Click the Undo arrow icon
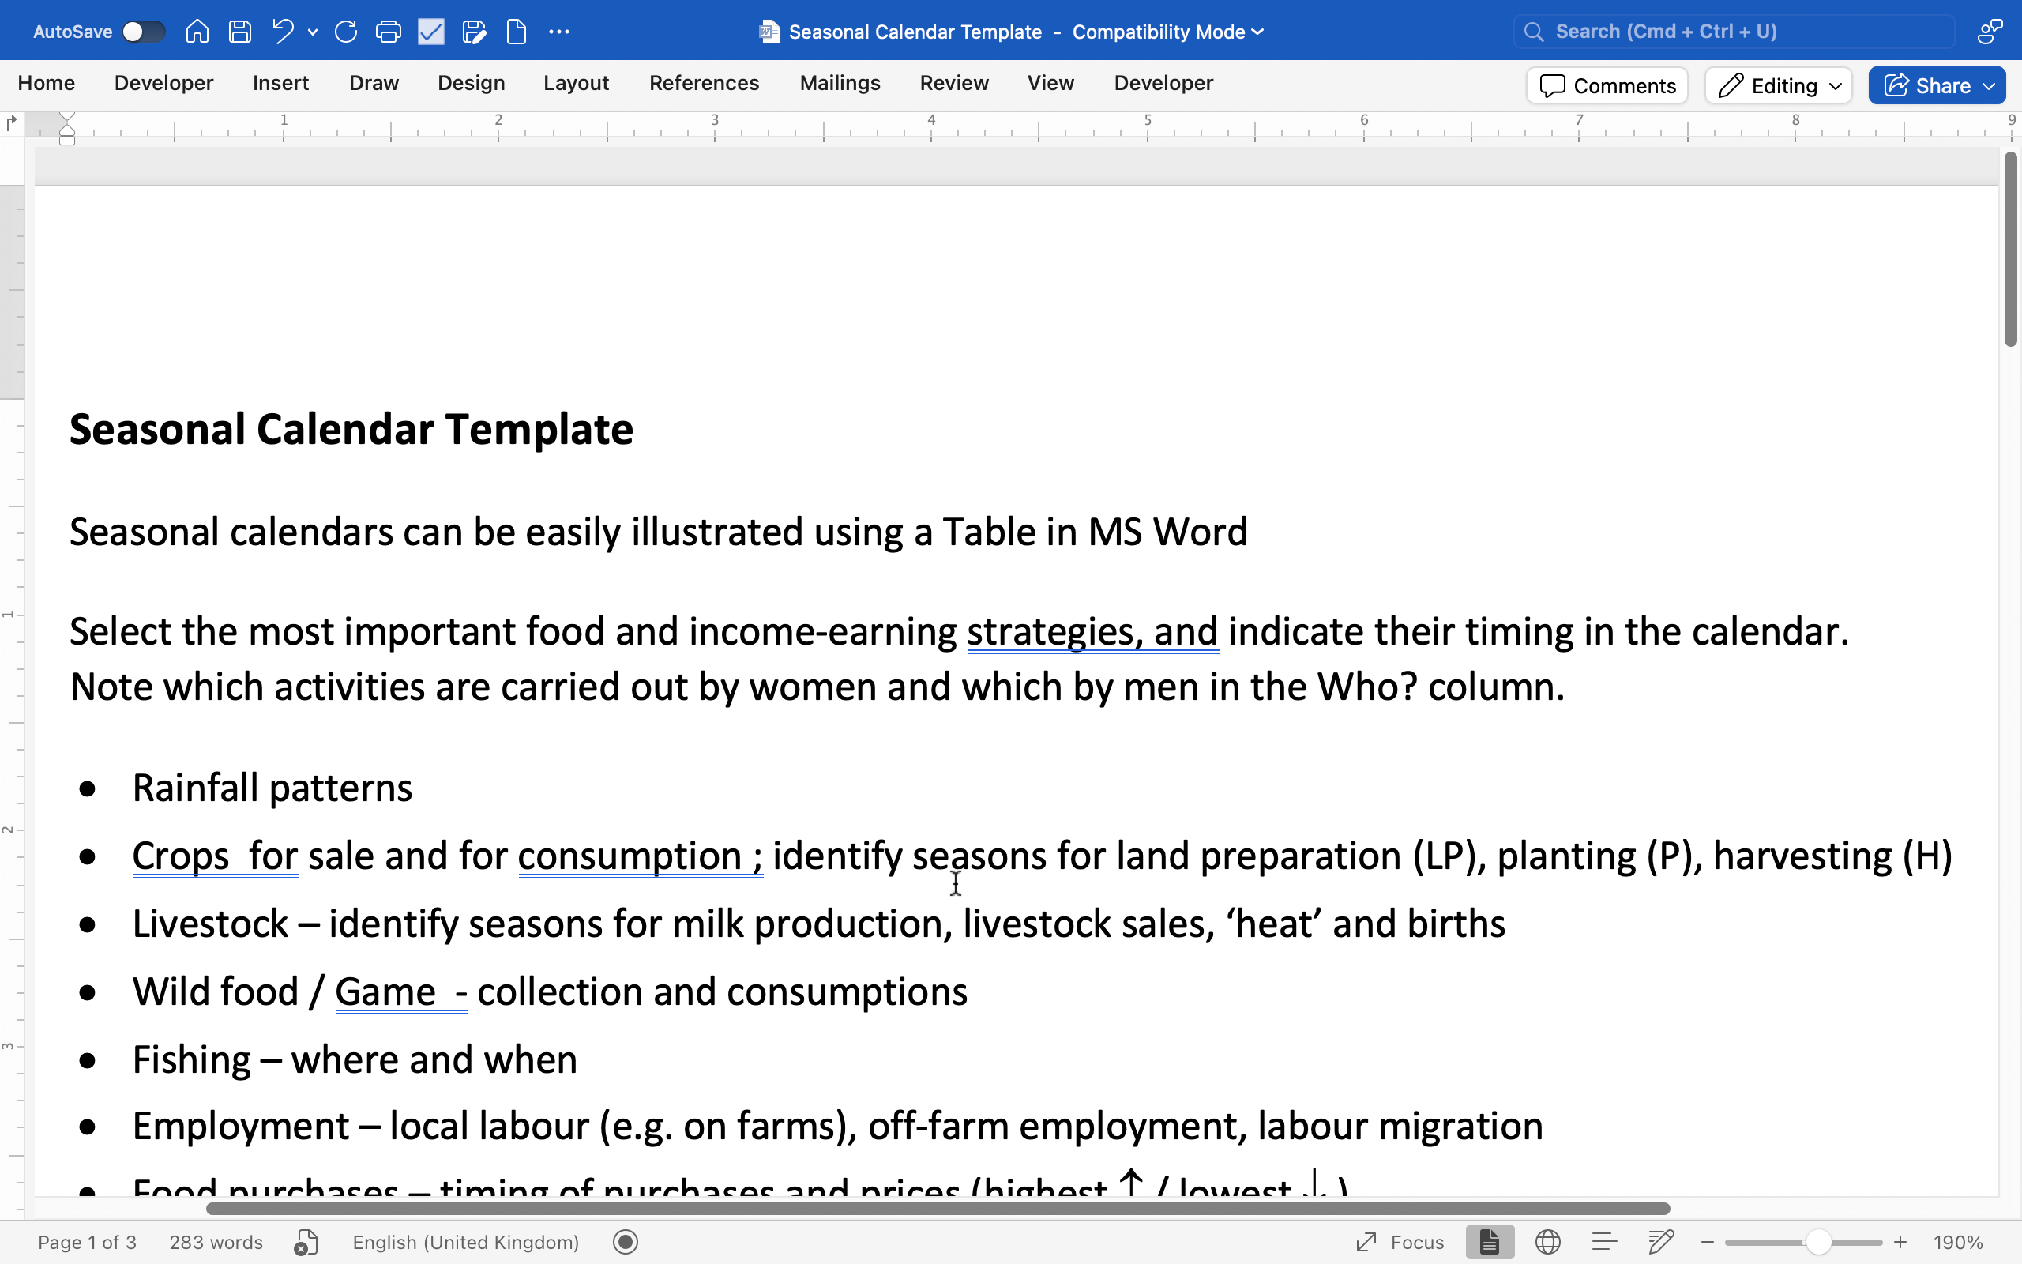 (283, 32)
